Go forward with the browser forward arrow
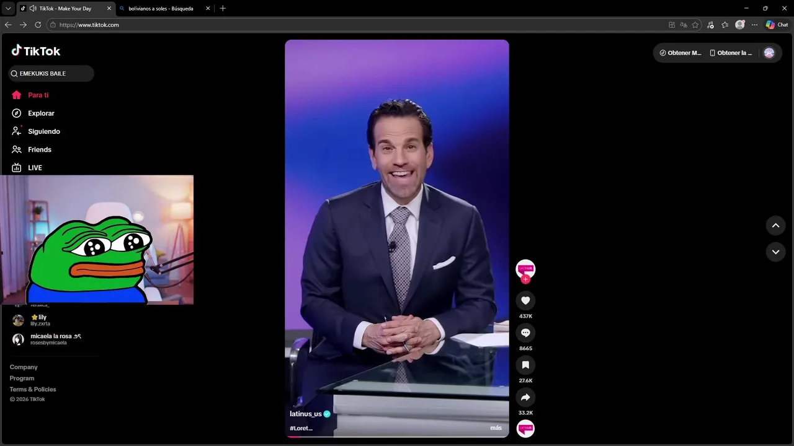This screenshot has width=794, height=446. (x=23, y=25)
